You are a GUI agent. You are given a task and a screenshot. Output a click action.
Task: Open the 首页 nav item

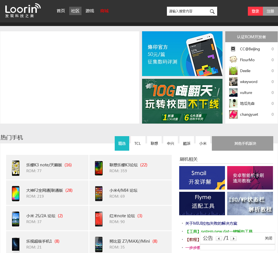coord(61,11)
